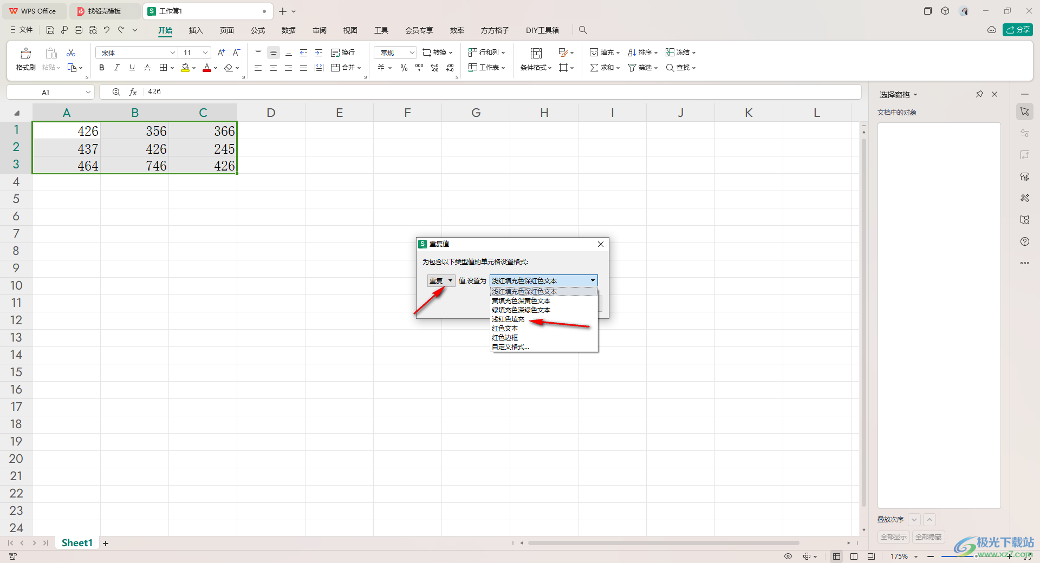Expand the zoom level 175% dropdown
Viewport: 1040px width, 563px height.
[x=916, y=557]
